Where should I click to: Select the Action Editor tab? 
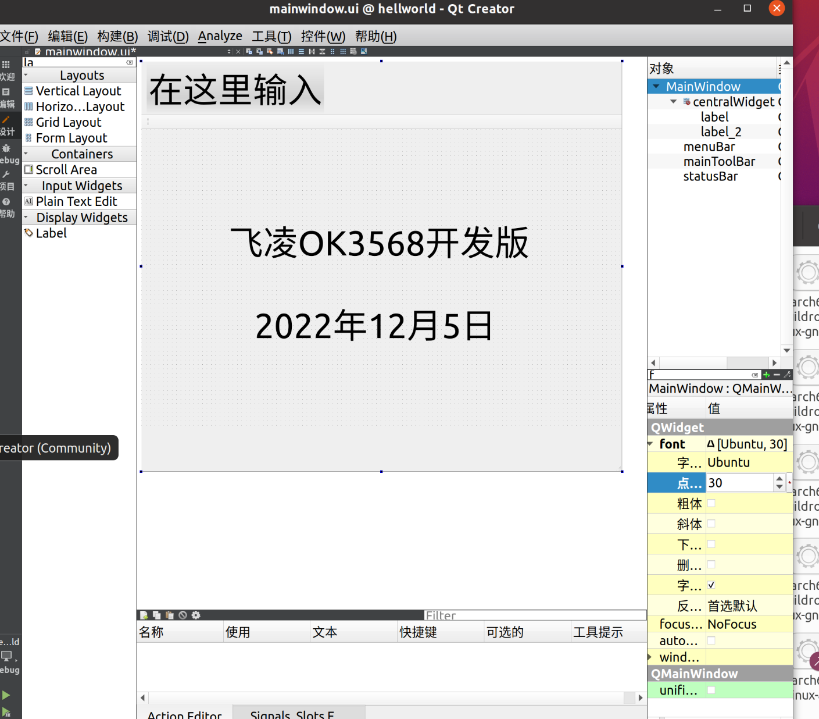(x=184, y=713)
